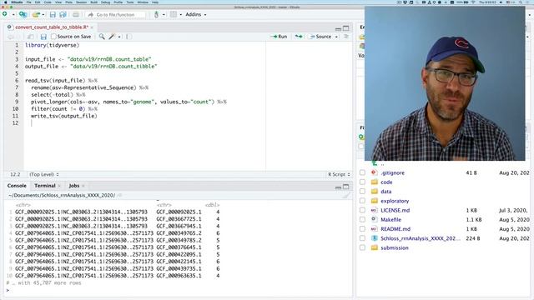Close the Terminal tab
This screenshot has width=534, height=300.
pos(59,186)
